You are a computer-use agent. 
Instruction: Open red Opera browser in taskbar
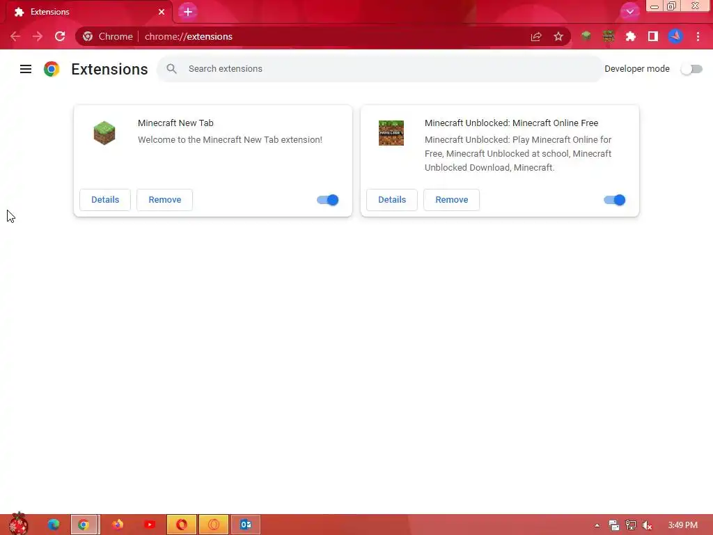[182, 525]
